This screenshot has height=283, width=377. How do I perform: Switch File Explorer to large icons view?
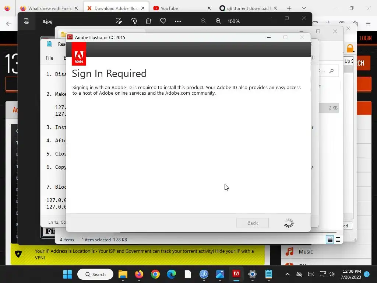338,240
